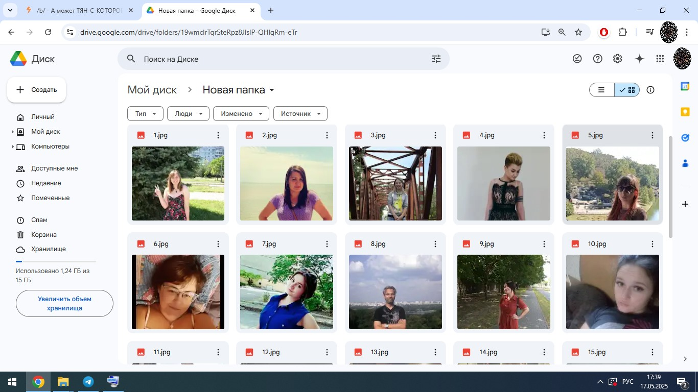Open more actions for 2.jpg
The height and width of the screenshot is (392, 698).
(x=327, y=135)
